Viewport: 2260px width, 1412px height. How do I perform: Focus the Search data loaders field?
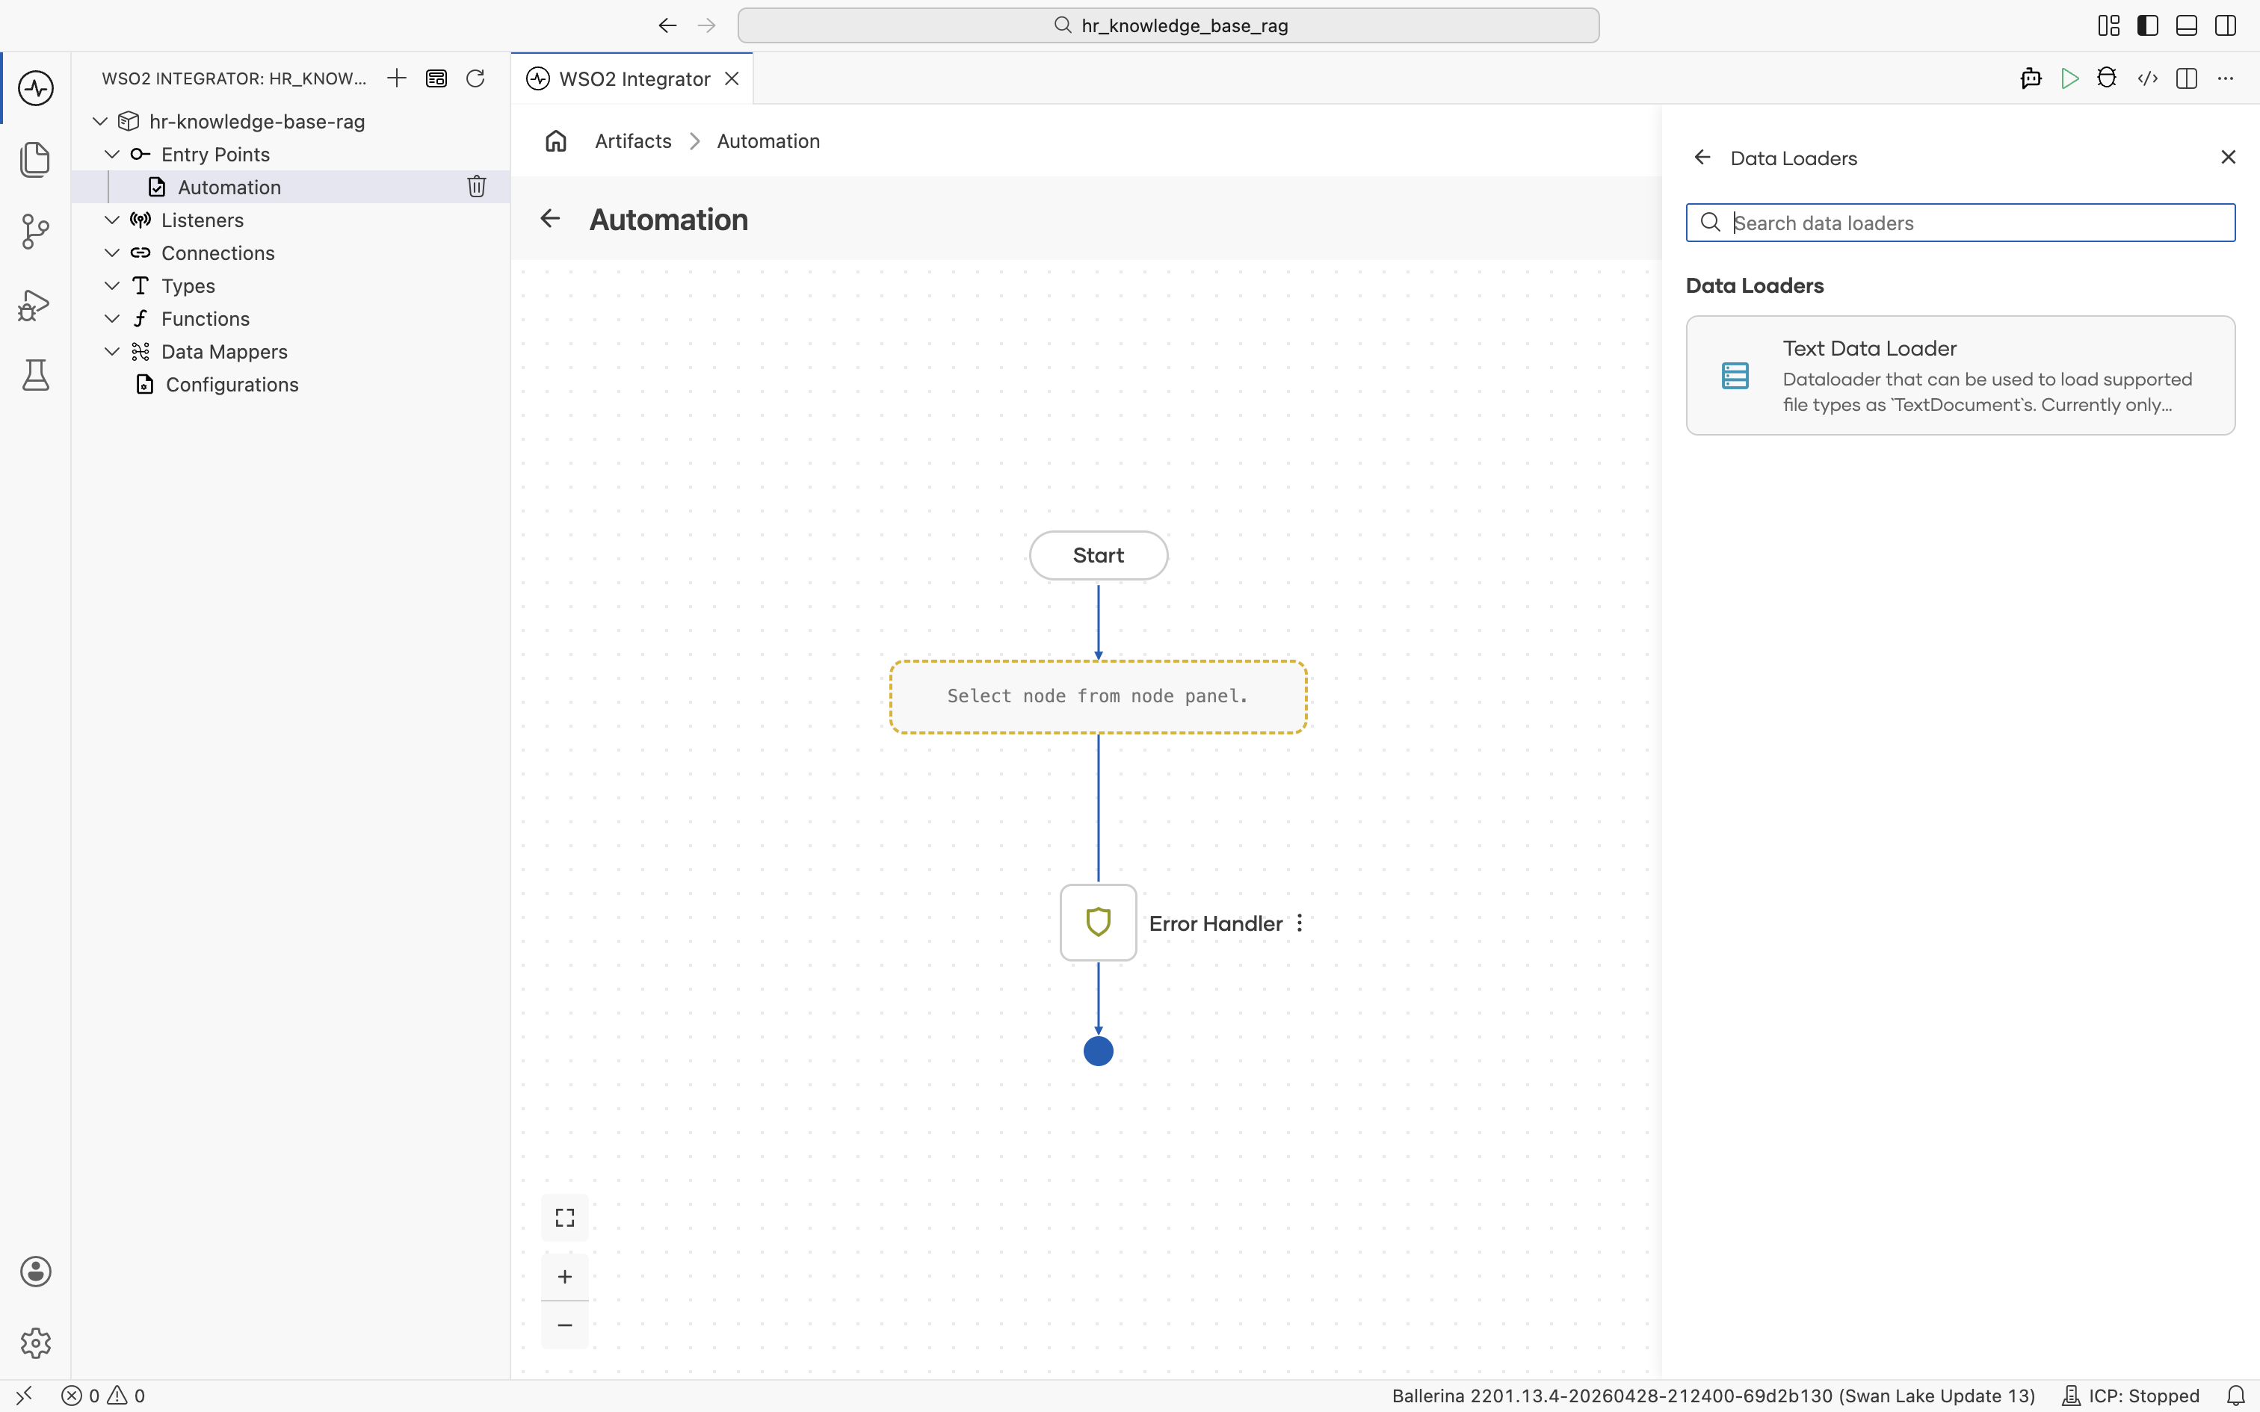pyautogui.click(x=1960, y=223)
